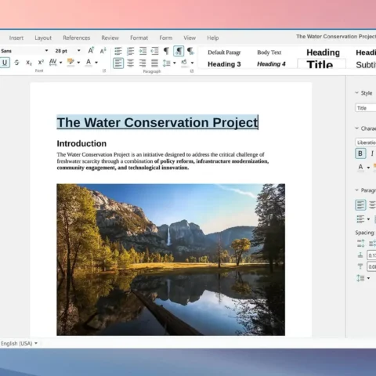Open Font group dialog launcher
Screen dimensions: 376x376
(104, 70)
